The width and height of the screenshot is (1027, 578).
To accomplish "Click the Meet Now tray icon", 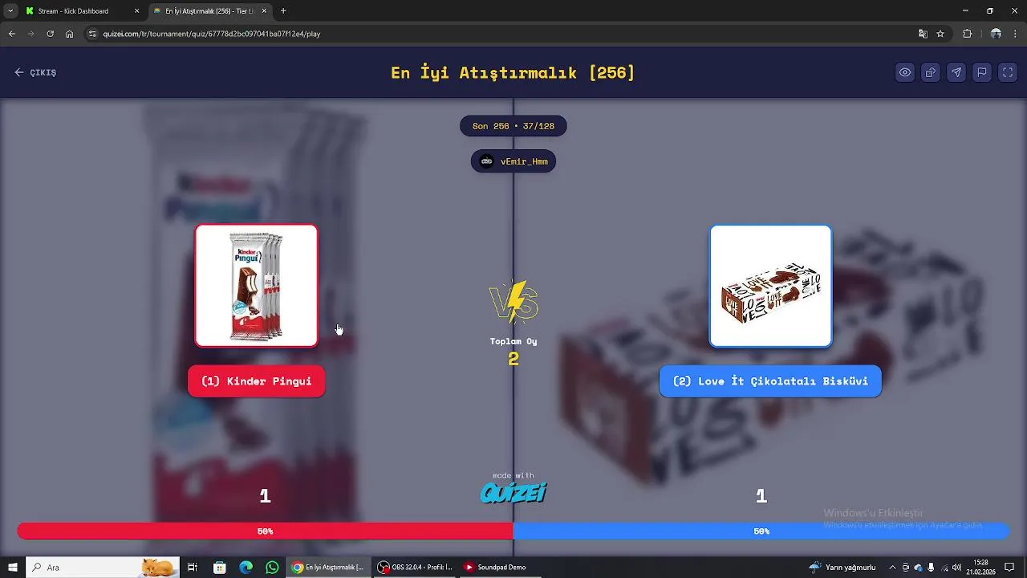I will tap(906, 568).
